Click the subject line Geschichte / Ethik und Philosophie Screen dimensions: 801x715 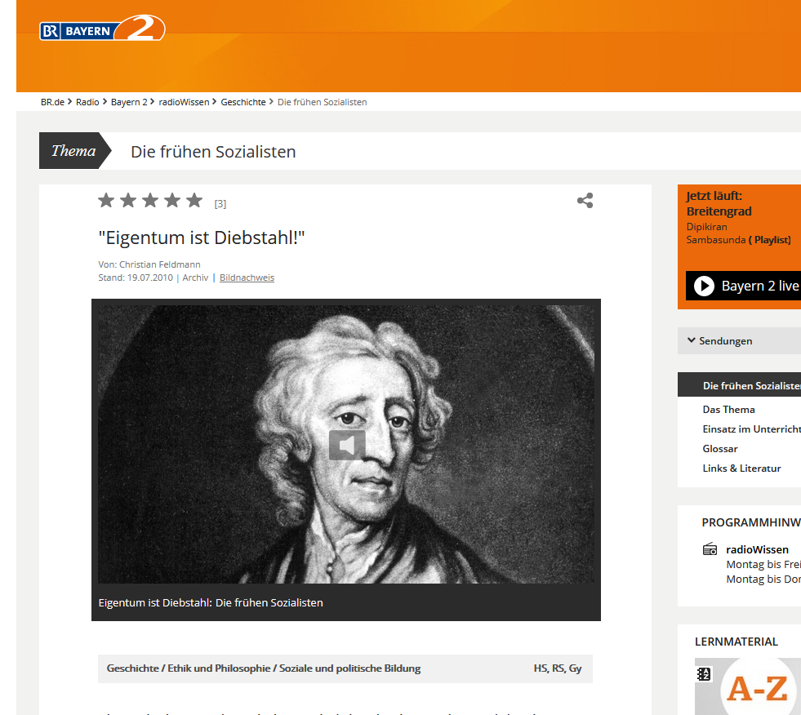coord(264,668)
